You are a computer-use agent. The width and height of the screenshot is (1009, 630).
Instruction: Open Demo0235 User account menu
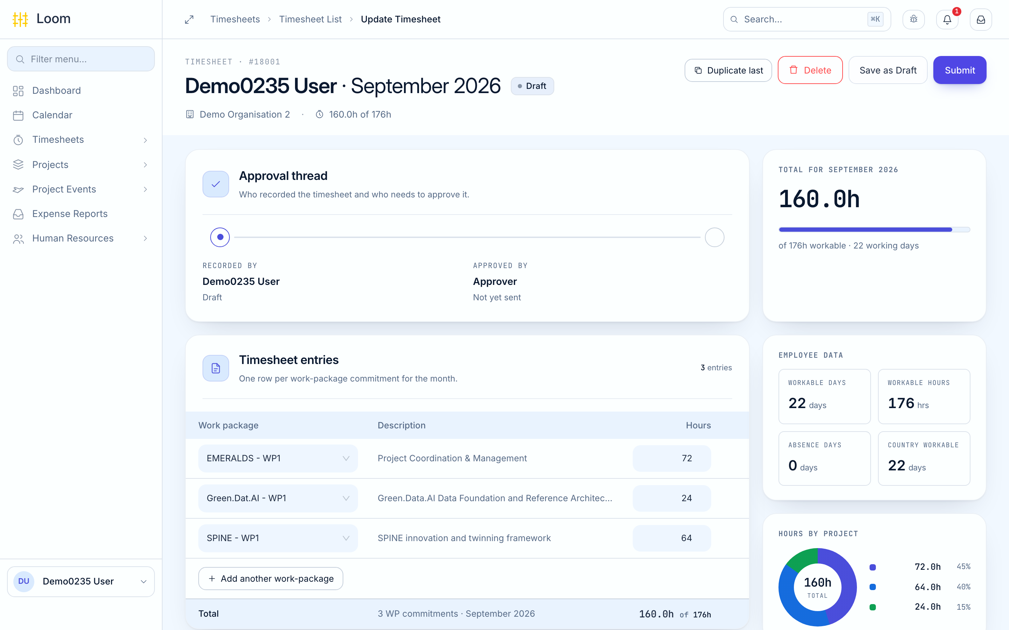click(81, 581)
